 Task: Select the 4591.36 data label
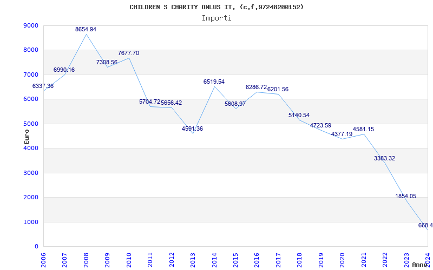(193, 129)
